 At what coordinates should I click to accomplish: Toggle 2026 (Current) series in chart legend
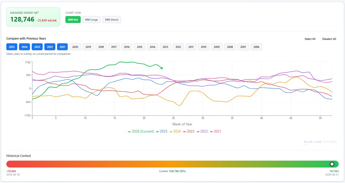[141, 131]
